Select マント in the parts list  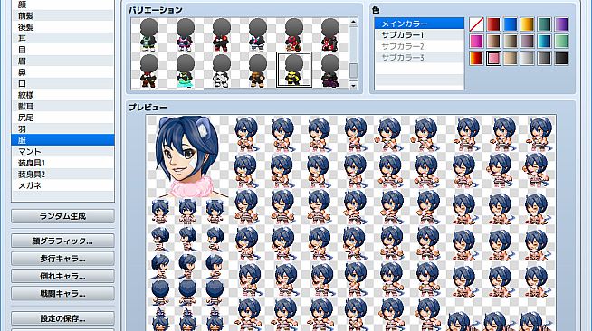[x=62, y=151]
